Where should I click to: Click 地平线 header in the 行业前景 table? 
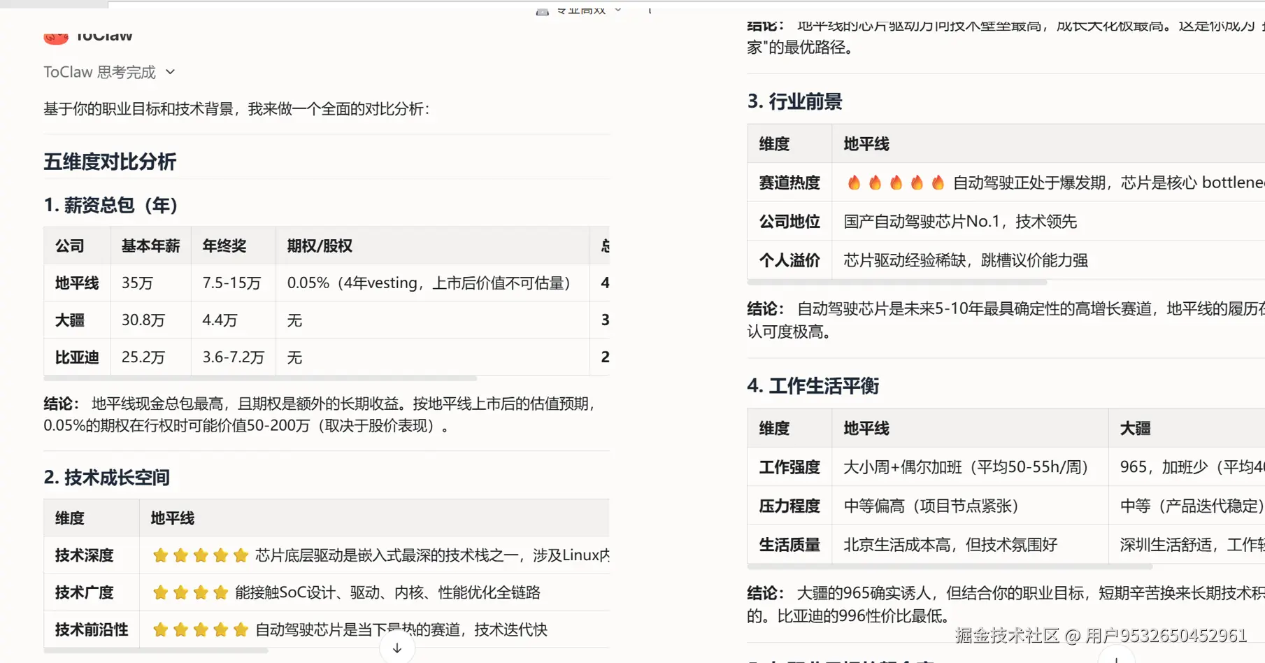pos(866,145)
